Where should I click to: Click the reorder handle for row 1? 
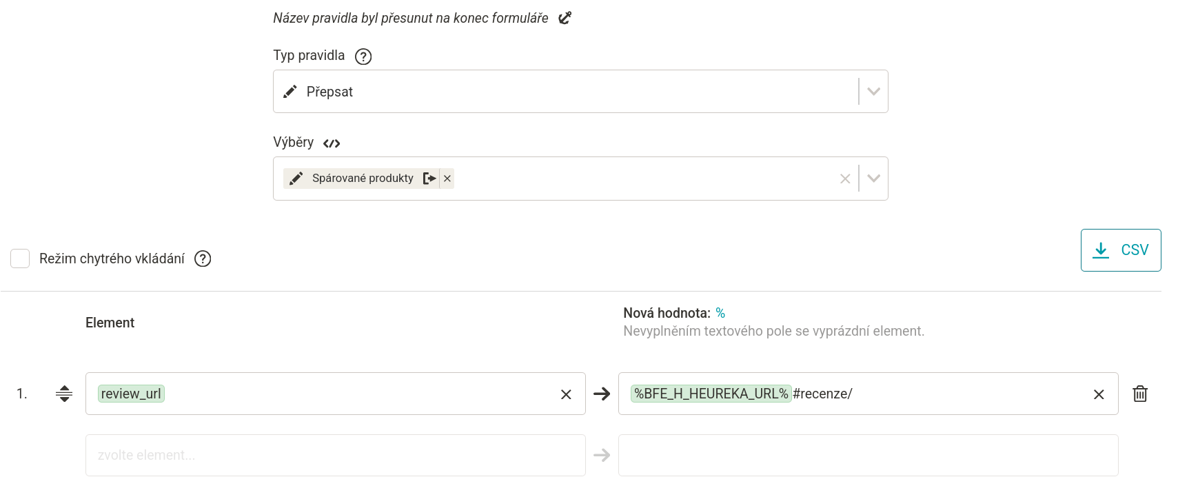point(64,394)
